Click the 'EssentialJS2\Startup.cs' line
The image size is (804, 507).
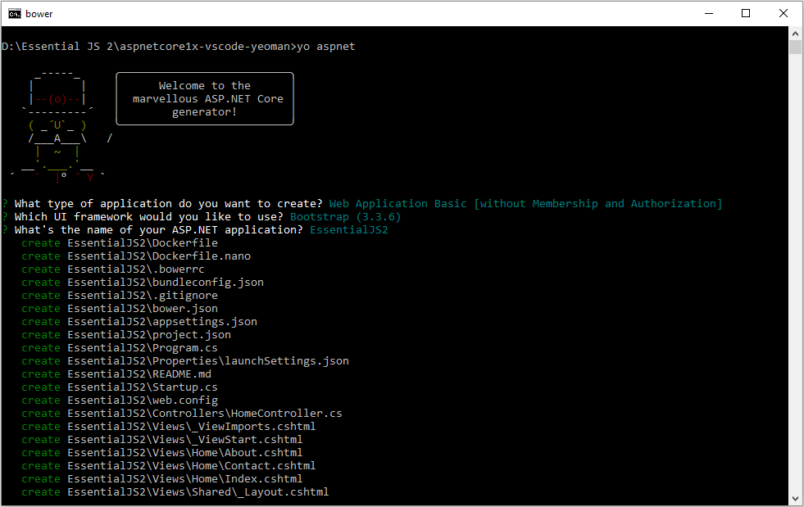(x=120, y=387)
